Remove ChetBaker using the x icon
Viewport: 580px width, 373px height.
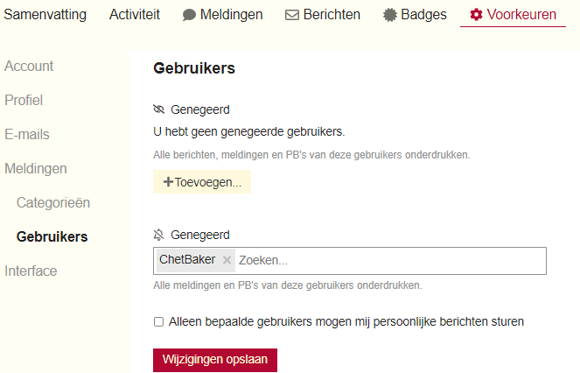point(227,260)
